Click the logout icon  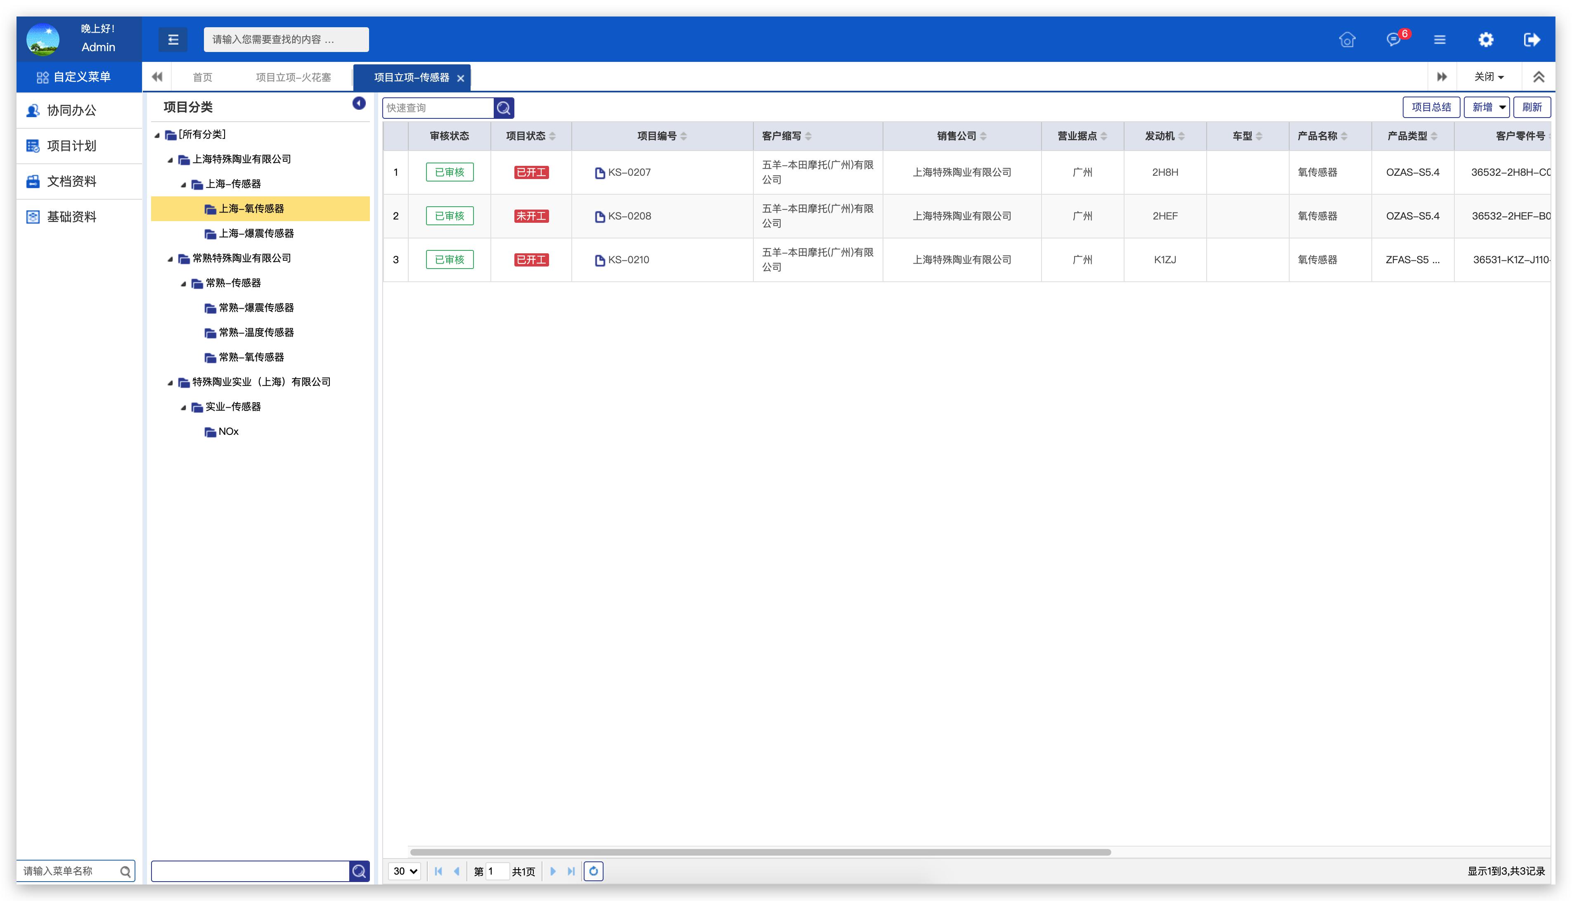click(1531, 40)
